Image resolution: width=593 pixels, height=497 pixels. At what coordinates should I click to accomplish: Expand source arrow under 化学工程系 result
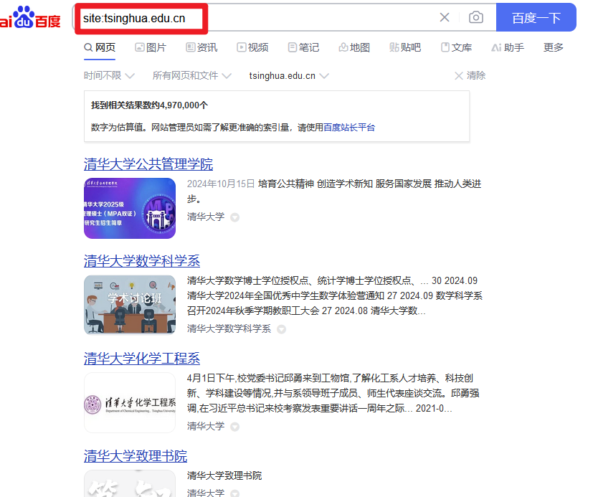[235, 427]
